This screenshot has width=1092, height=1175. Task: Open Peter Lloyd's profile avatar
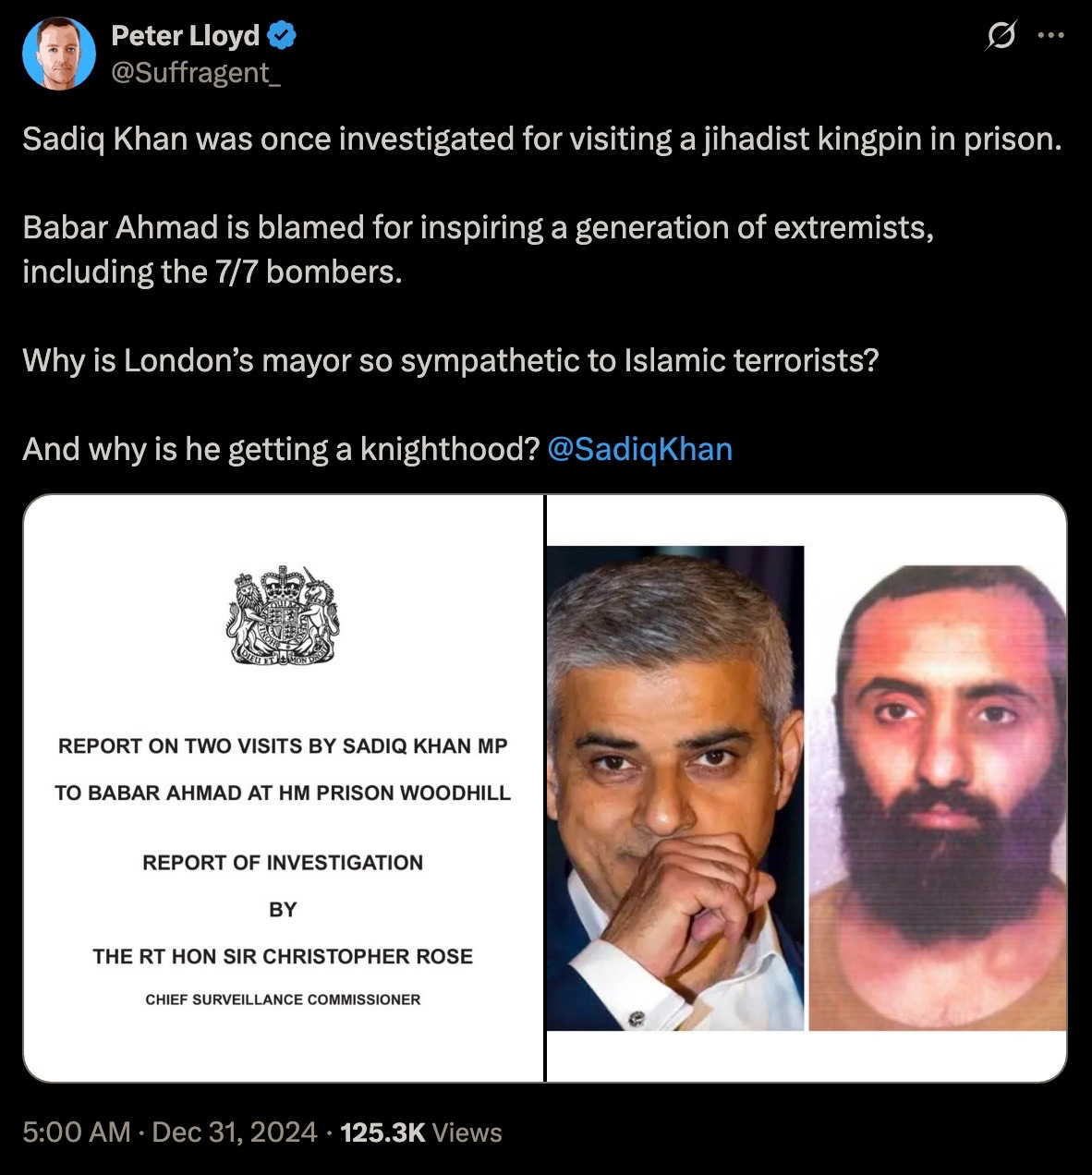pyautogui.click(x=60, y=55)
